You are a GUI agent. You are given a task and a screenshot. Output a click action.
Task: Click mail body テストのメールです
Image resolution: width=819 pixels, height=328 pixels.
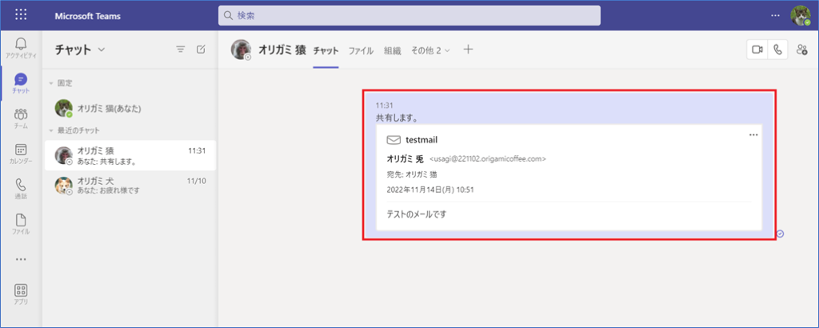pyautogui.click(x=416, y=214)
